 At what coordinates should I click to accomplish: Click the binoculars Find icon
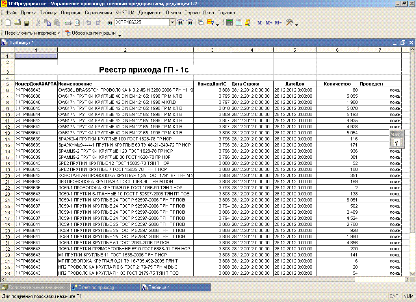pyautogui.click(x=109, y=23)
